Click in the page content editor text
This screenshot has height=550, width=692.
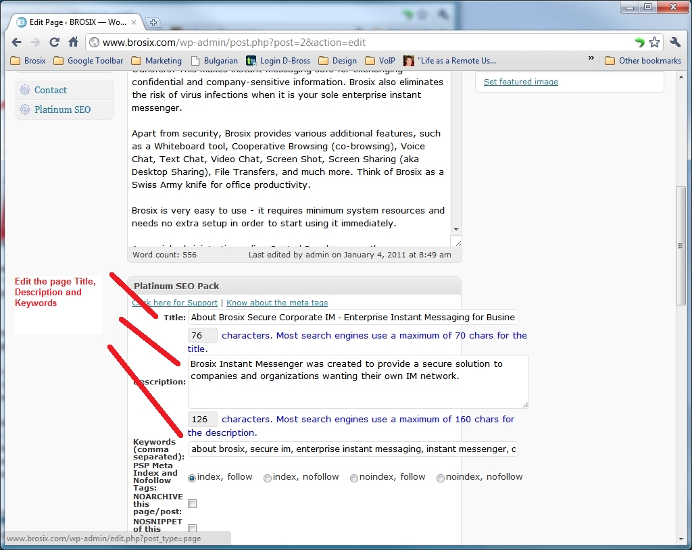[288, 159]
